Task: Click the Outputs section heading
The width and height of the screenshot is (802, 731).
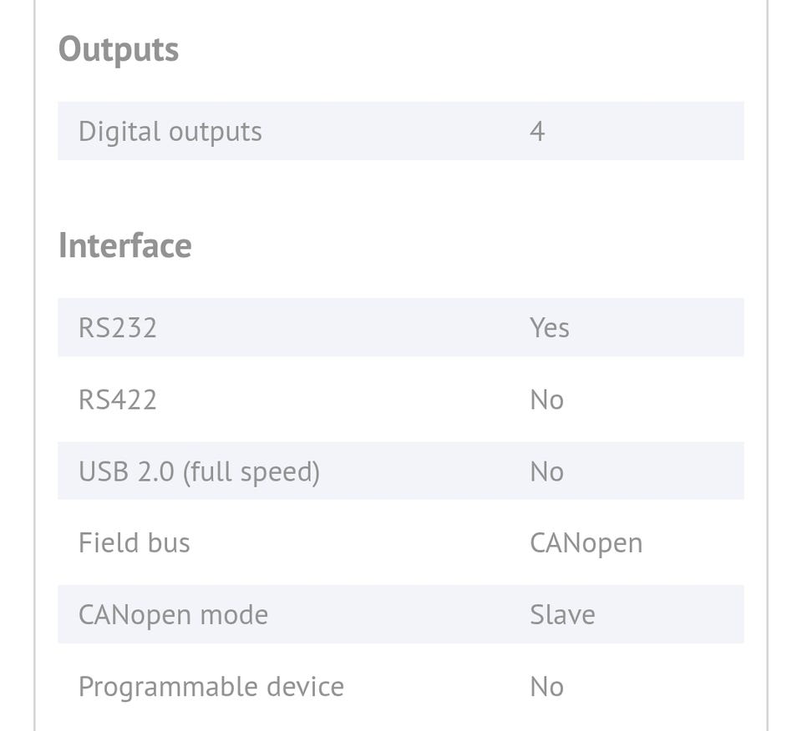Action: [x=119, y=49]
